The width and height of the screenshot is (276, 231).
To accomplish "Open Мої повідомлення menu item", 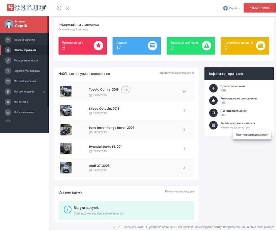I will tap(25, 81).
